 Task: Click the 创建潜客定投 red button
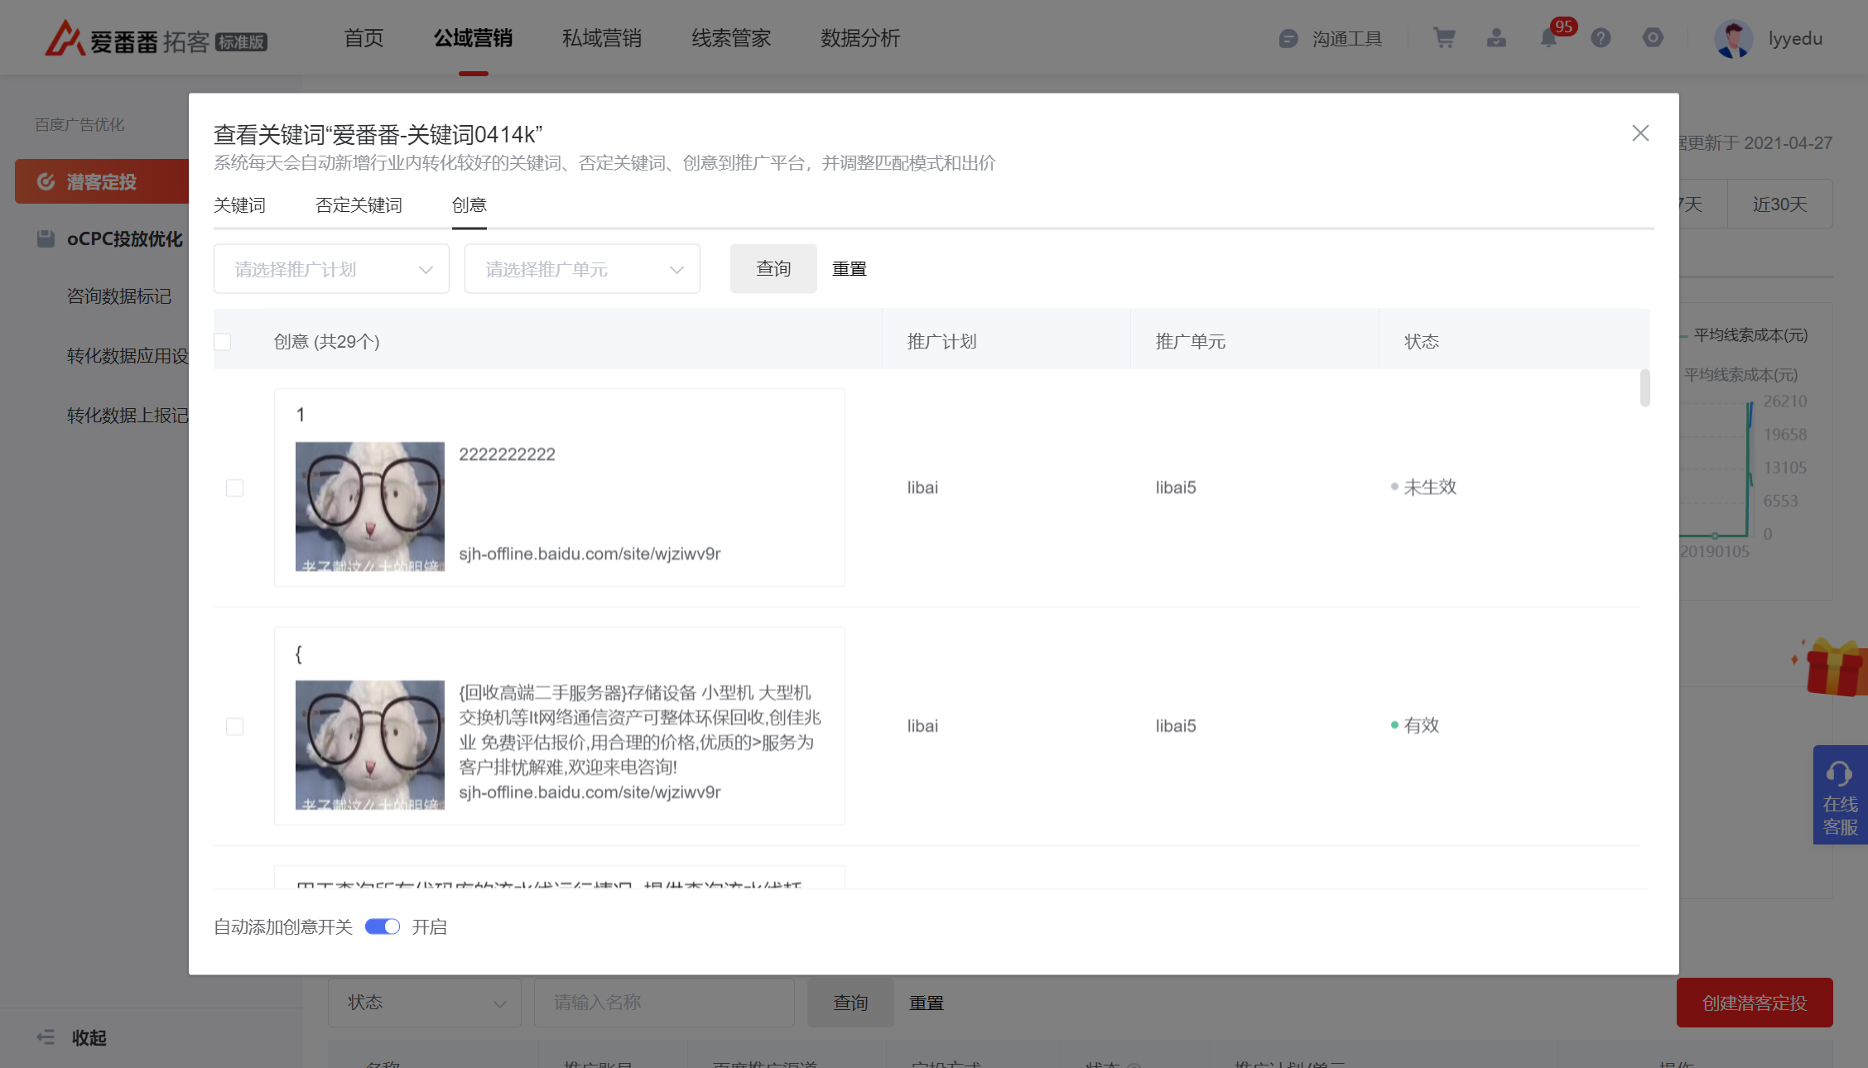point(1755,1003)
